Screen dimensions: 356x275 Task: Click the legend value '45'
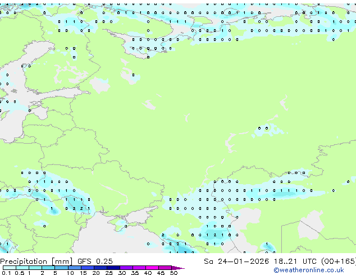click(161, 273)
